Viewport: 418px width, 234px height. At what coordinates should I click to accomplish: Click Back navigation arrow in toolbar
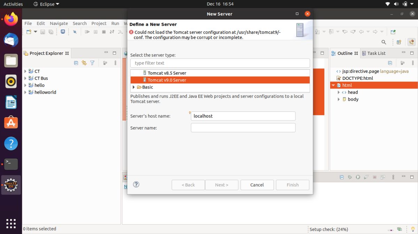(x=361, y=32)
